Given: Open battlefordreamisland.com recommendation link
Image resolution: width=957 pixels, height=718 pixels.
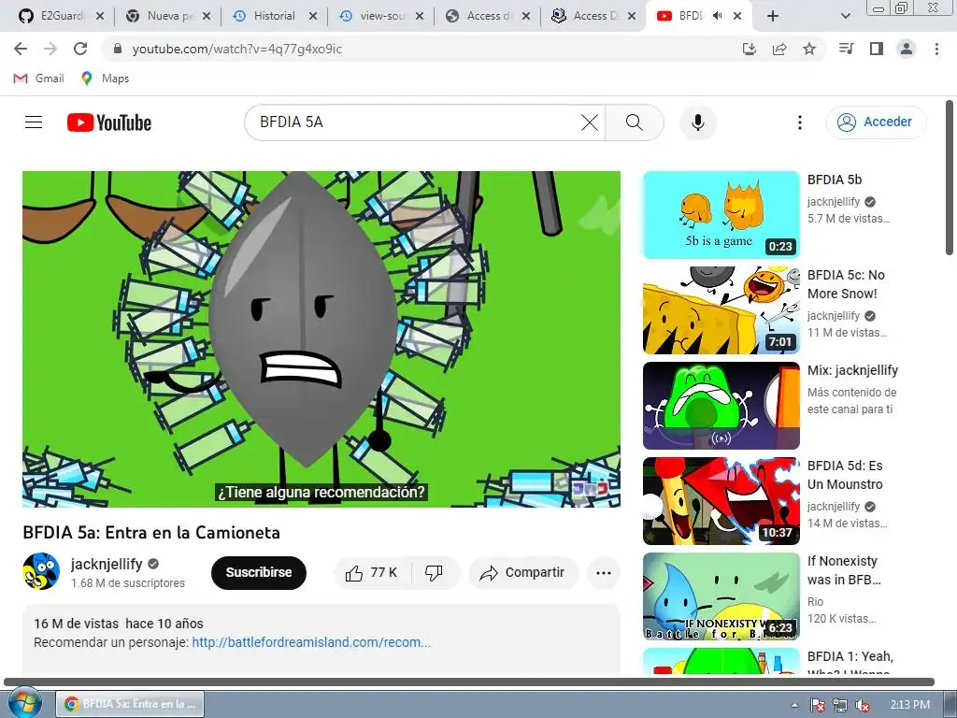Looking at the screenshot, I should pyautogui.click(x=311, y=642).
